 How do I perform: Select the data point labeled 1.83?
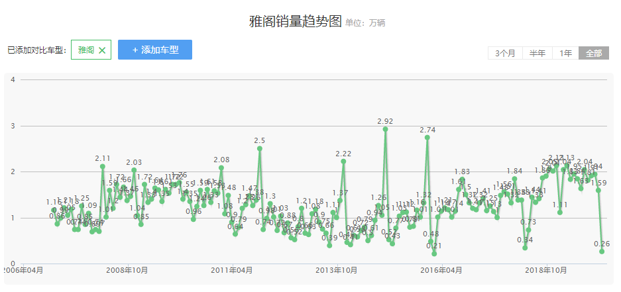(462, 179)
